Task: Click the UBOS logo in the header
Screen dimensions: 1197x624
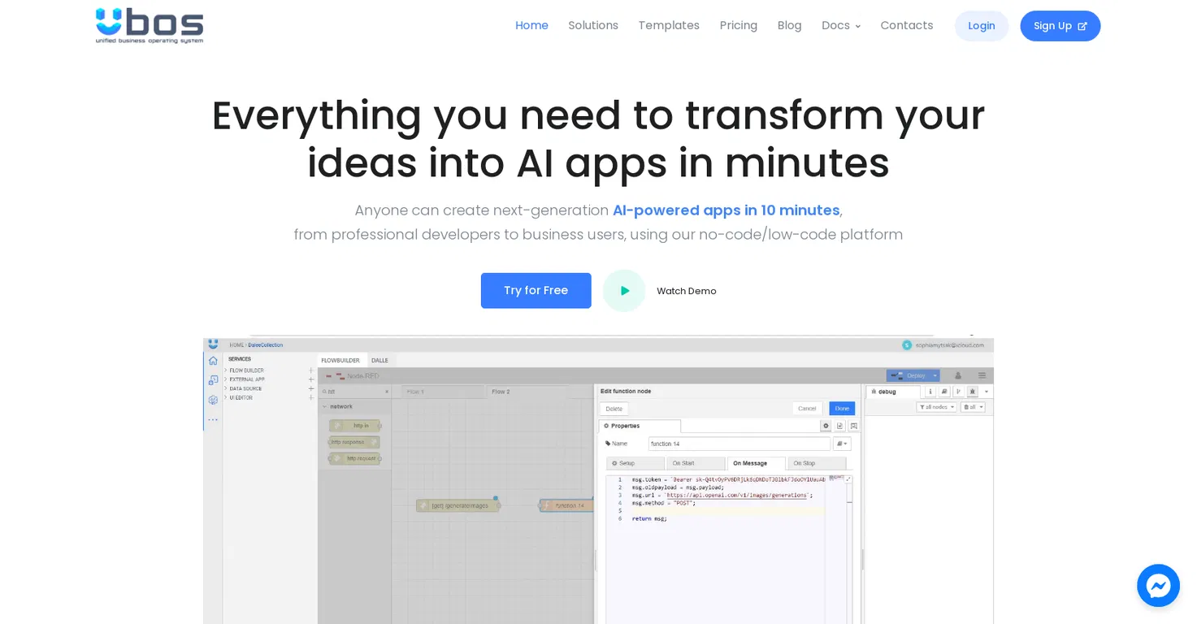Action: [x=150, y=26]
